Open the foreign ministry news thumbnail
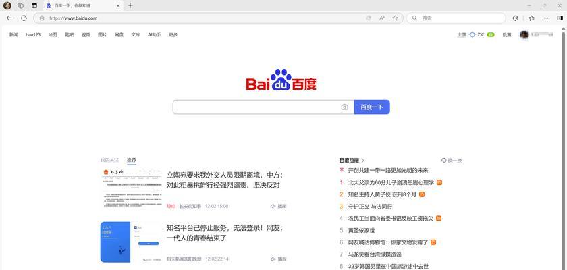The width and height of the screenshot is (567, 270). pos(131,189)
